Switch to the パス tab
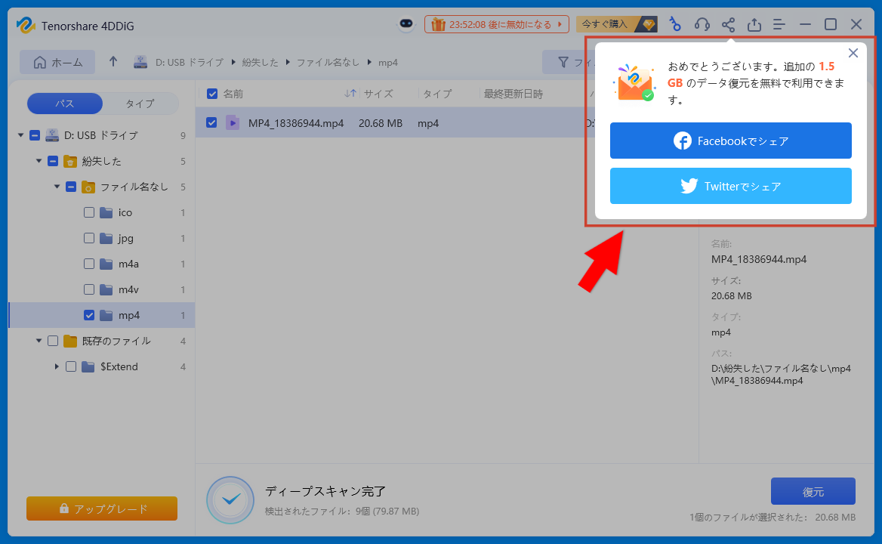This screenshot has height=544, width=882. click(x=65, y=104)
